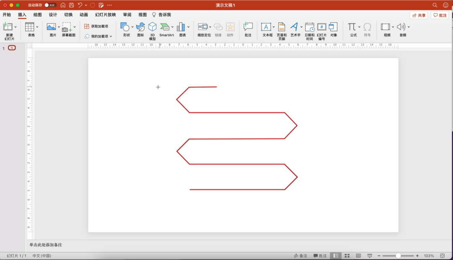The height and width of the screenshot is (260, 453).
Task: Click the WordArt (艺术字) icon
Action: (294, 27)
